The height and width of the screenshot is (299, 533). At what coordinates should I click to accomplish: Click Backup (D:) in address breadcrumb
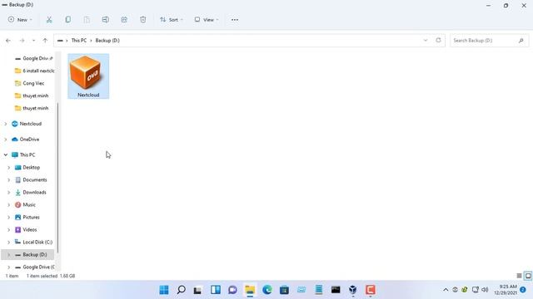point(107,41)
